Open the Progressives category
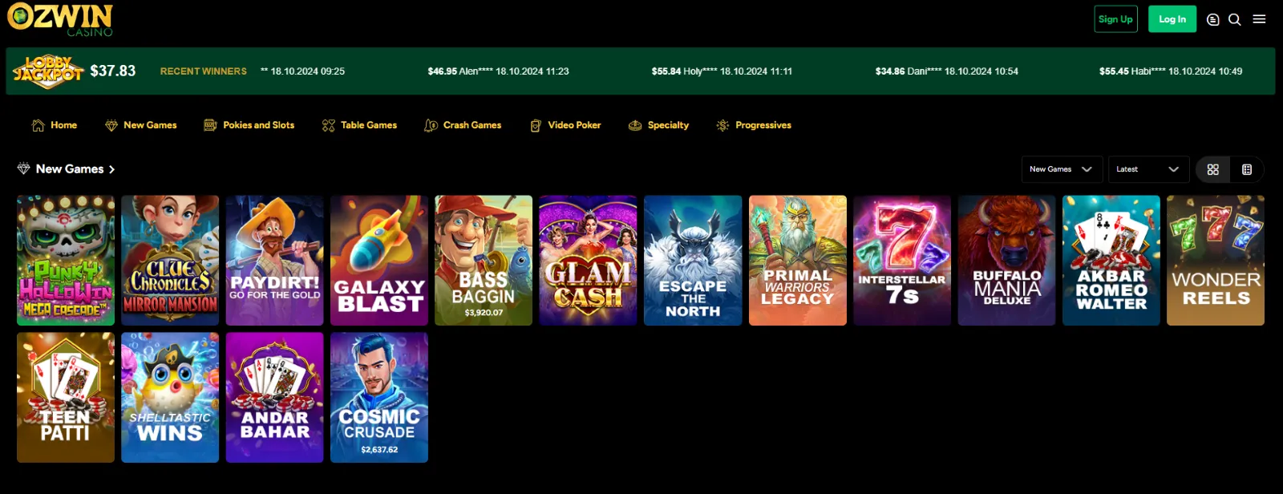Screen dimensions: 1283x494 pyautogui.click(x=754, y=125)
